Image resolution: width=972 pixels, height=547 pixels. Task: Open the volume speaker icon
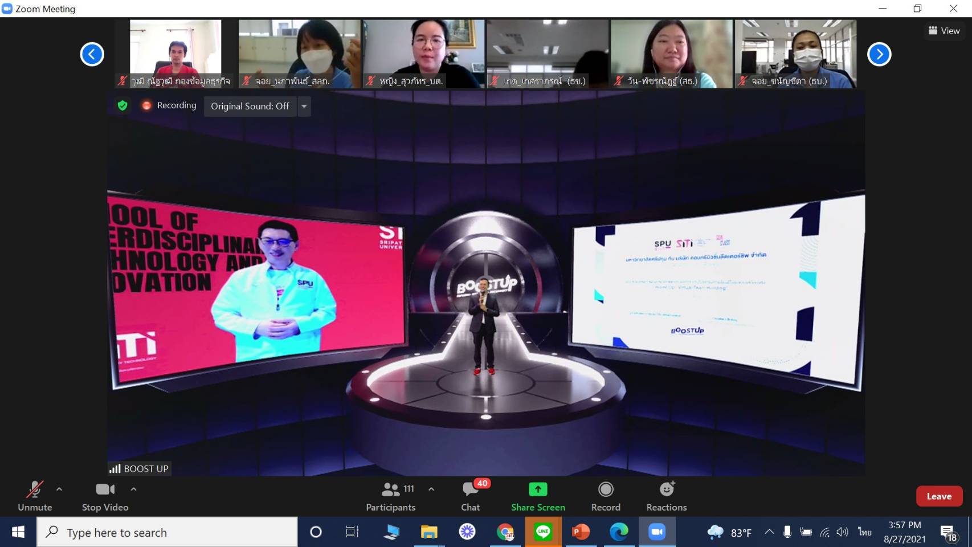pyautogui.click(x=843, y=532)
